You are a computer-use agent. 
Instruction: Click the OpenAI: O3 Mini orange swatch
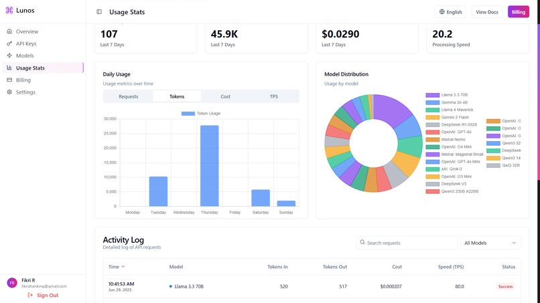tap(433, 177)
